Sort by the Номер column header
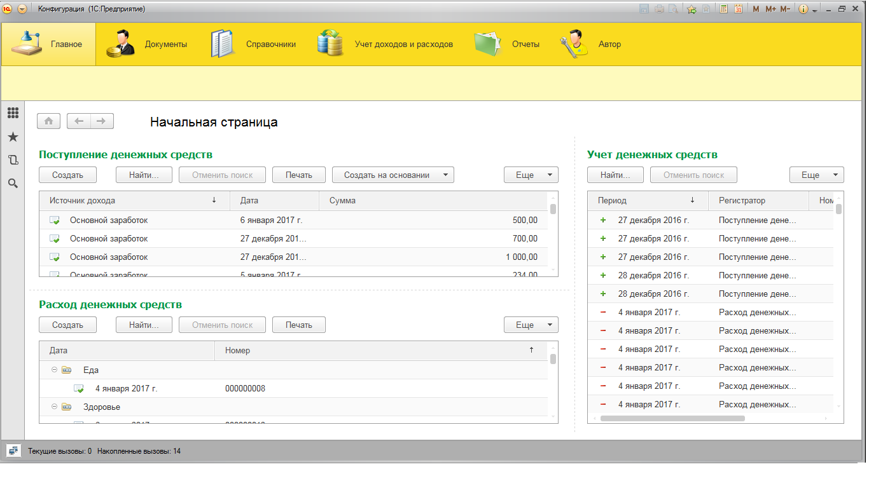This screenshot has width=869, height=488. tap(381, 350)
